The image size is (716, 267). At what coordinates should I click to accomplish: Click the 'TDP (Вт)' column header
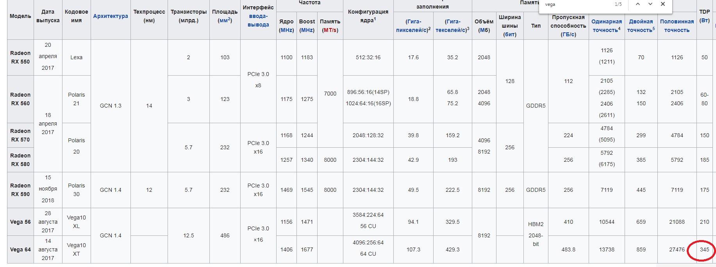pyautogui.click(x=705, y=16)
